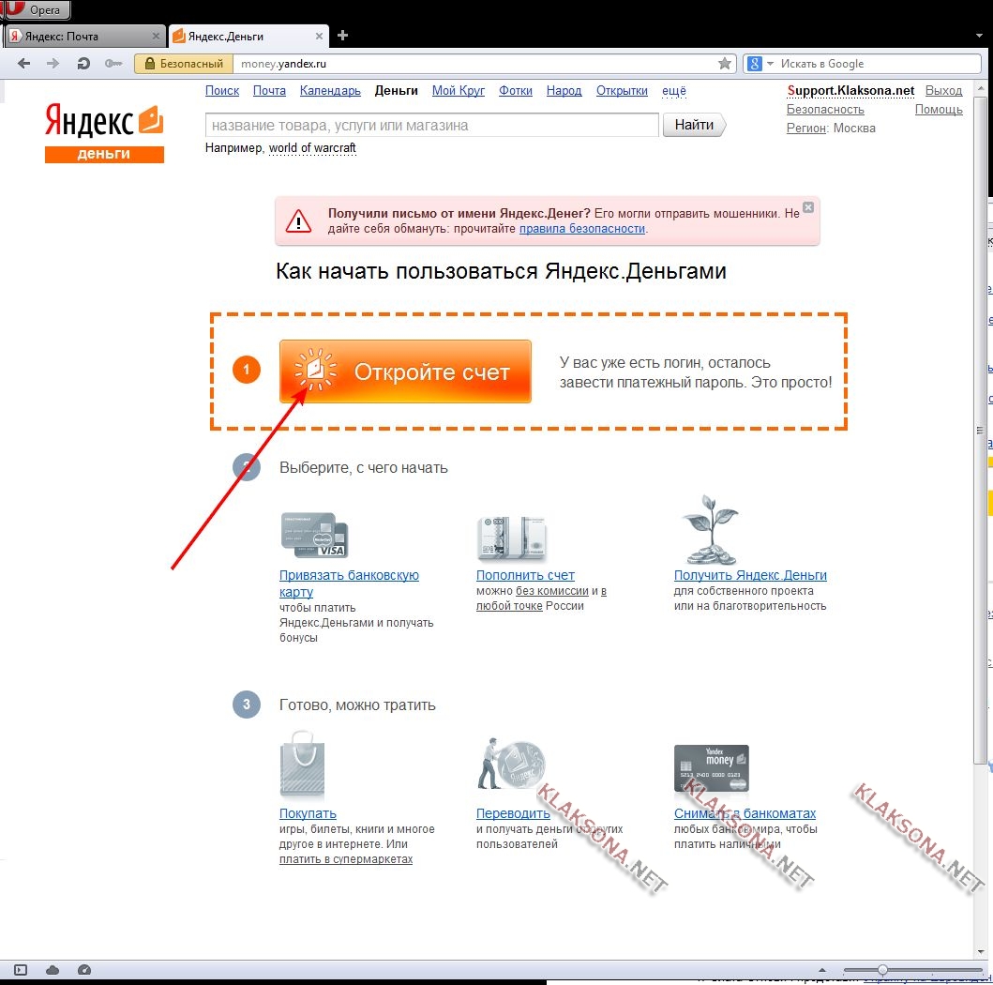
Task: Open платить в супермаркетах link
Action: [346, 859]
